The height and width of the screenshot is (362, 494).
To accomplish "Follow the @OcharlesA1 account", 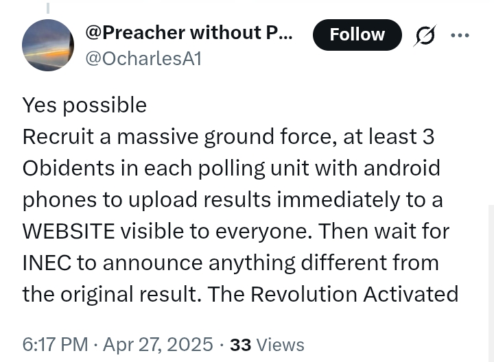I will click(357, 35).
